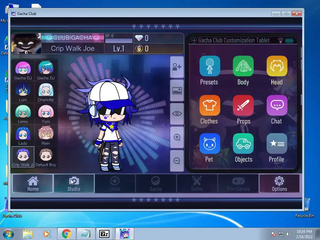Open the Gacha Club desktop shortcut
Viewport: 320px width, 240px height.
point(12,216)
